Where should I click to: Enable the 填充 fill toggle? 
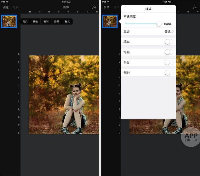point(169,42)
